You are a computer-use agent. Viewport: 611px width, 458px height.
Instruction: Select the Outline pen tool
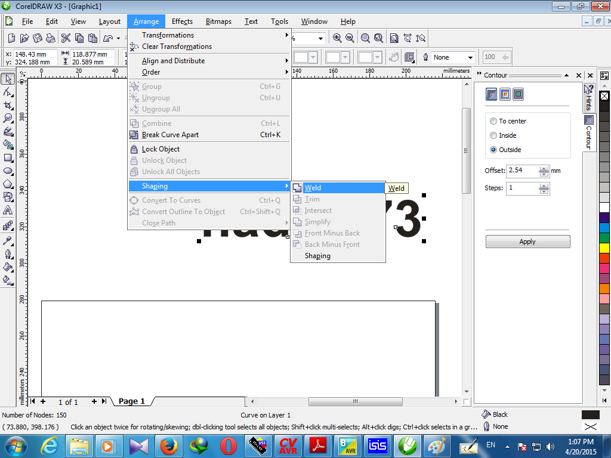click(x=8, y=254)
